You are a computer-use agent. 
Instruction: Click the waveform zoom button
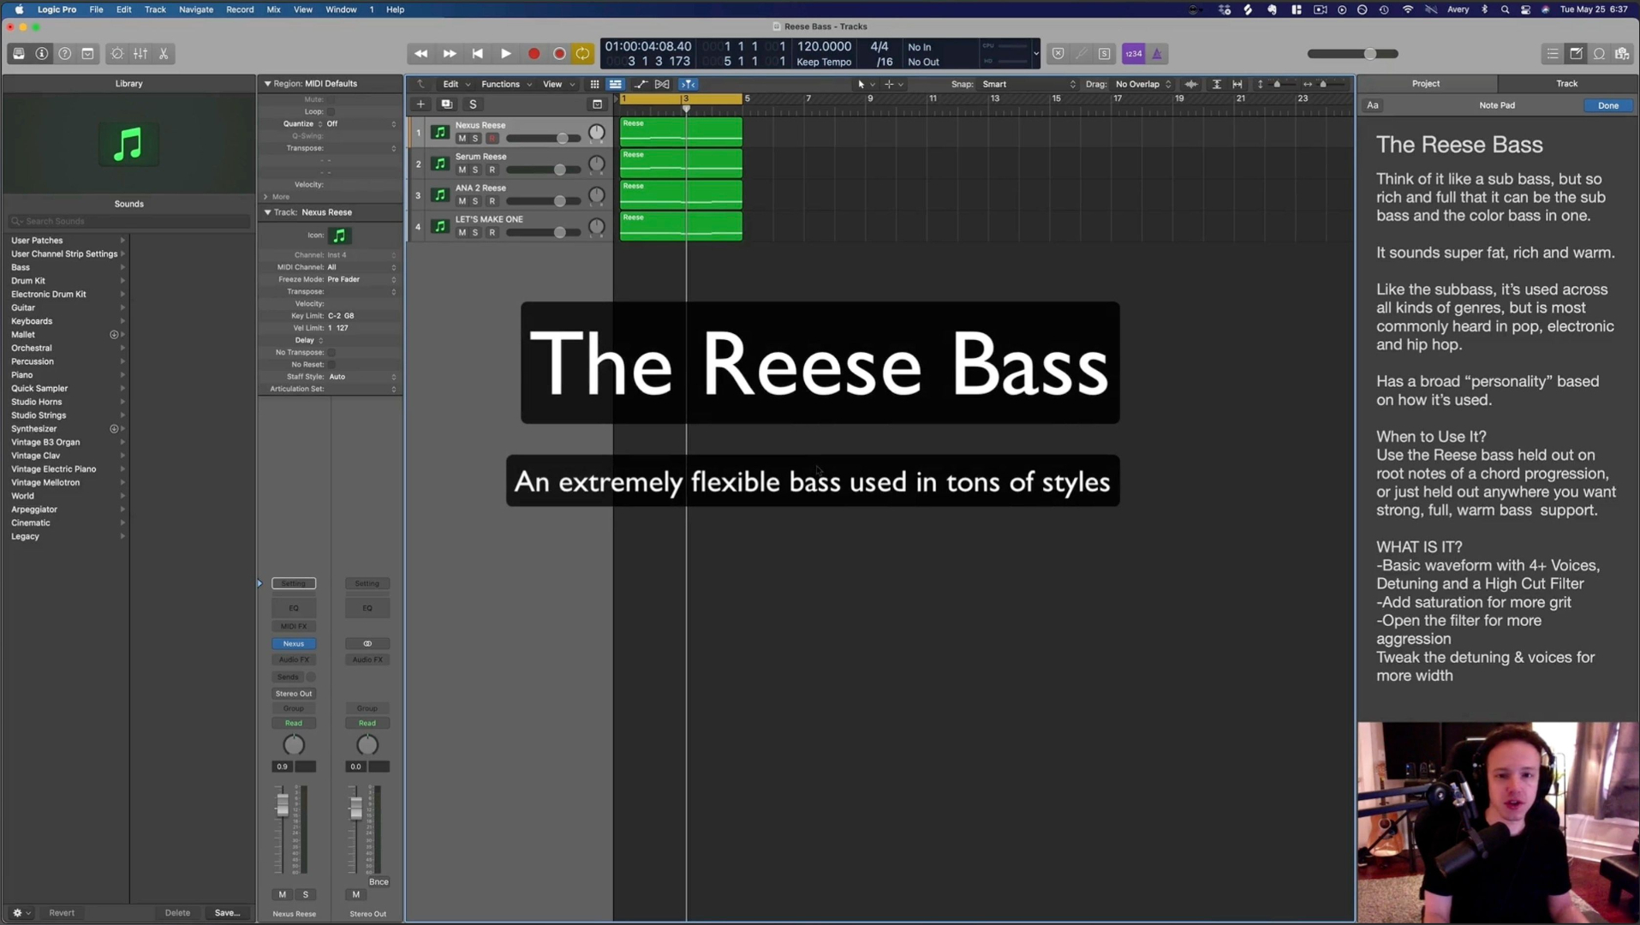pyautogui.click(x=1191, y=84)
